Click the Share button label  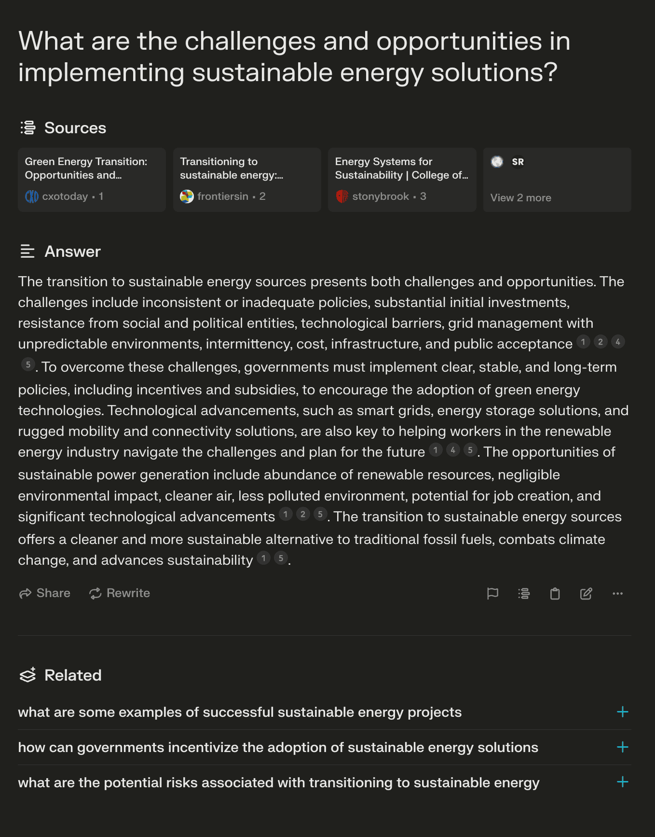pyautogui.click(x=54, y=593)
